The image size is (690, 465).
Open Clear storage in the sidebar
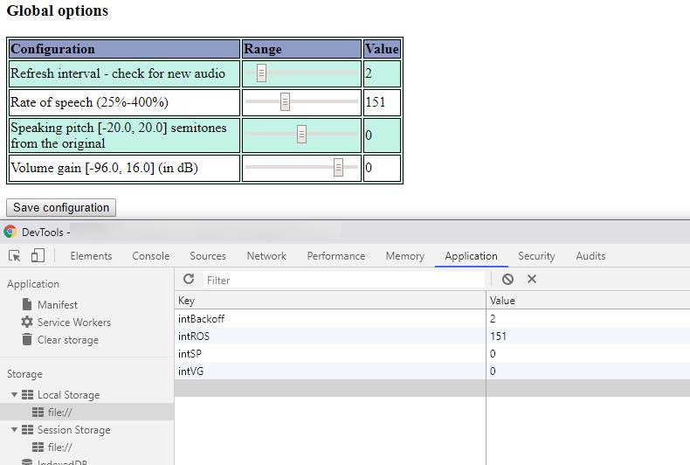(68, 340)
